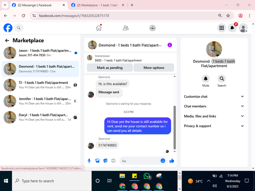Choose a GIF icon in composer
Viewport: 255px width, 191px height.
[x=113, y=160]
